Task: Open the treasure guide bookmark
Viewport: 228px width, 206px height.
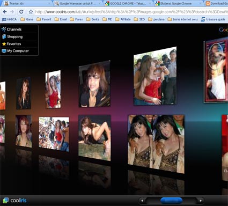Action: click(x=213, y=19)
